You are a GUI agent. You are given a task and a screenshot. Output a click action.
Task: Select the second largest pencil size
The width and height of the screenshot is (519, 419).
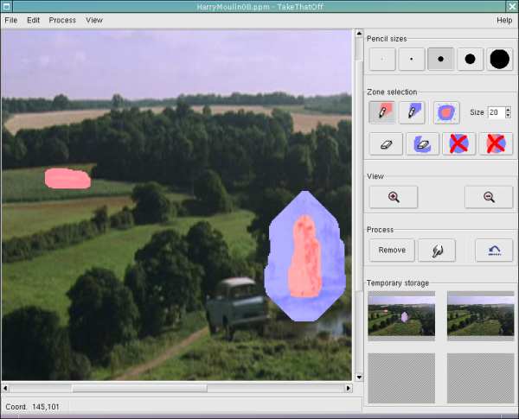(470, 60)
